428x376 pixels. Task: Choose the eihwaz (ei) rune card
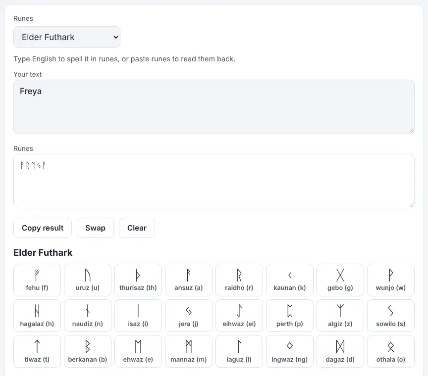[x=239, y=316]
